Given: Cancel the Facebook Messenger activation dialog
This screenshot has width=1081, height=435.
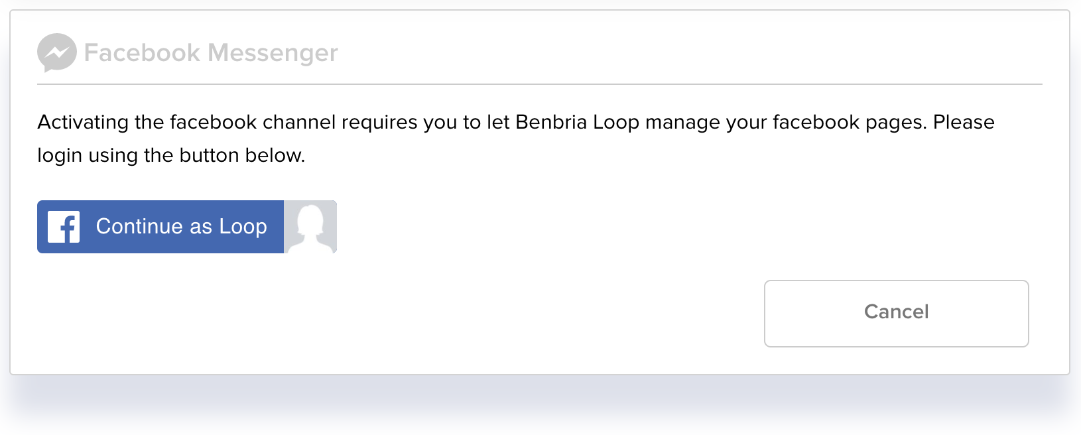Looking at the screenshot, I should pyautogui.click(x=896, y=313).
